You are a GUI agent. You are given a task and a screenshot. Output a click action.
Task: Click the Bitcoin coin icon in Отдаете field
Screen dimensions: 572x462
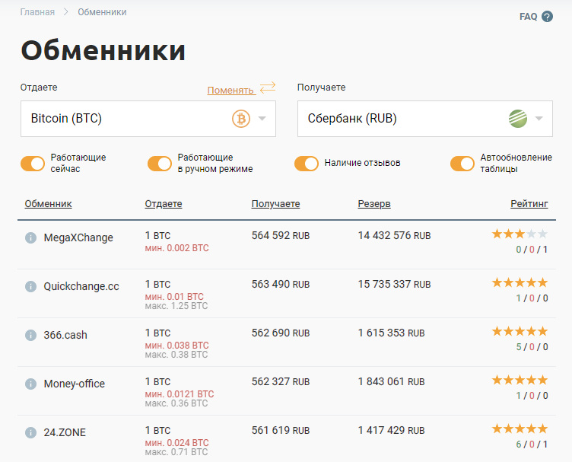click(x=241, y=119)
